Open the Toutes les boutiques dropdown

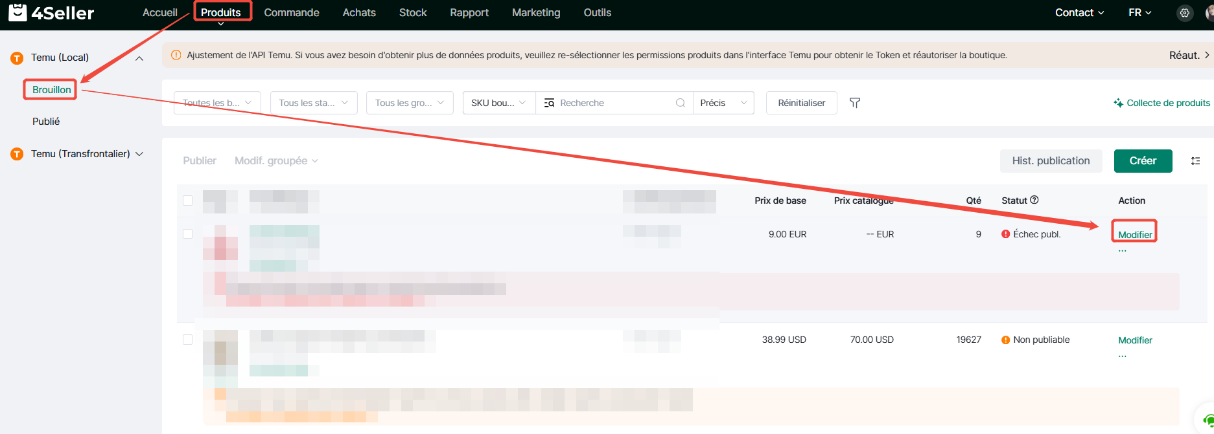coord(218,103)
